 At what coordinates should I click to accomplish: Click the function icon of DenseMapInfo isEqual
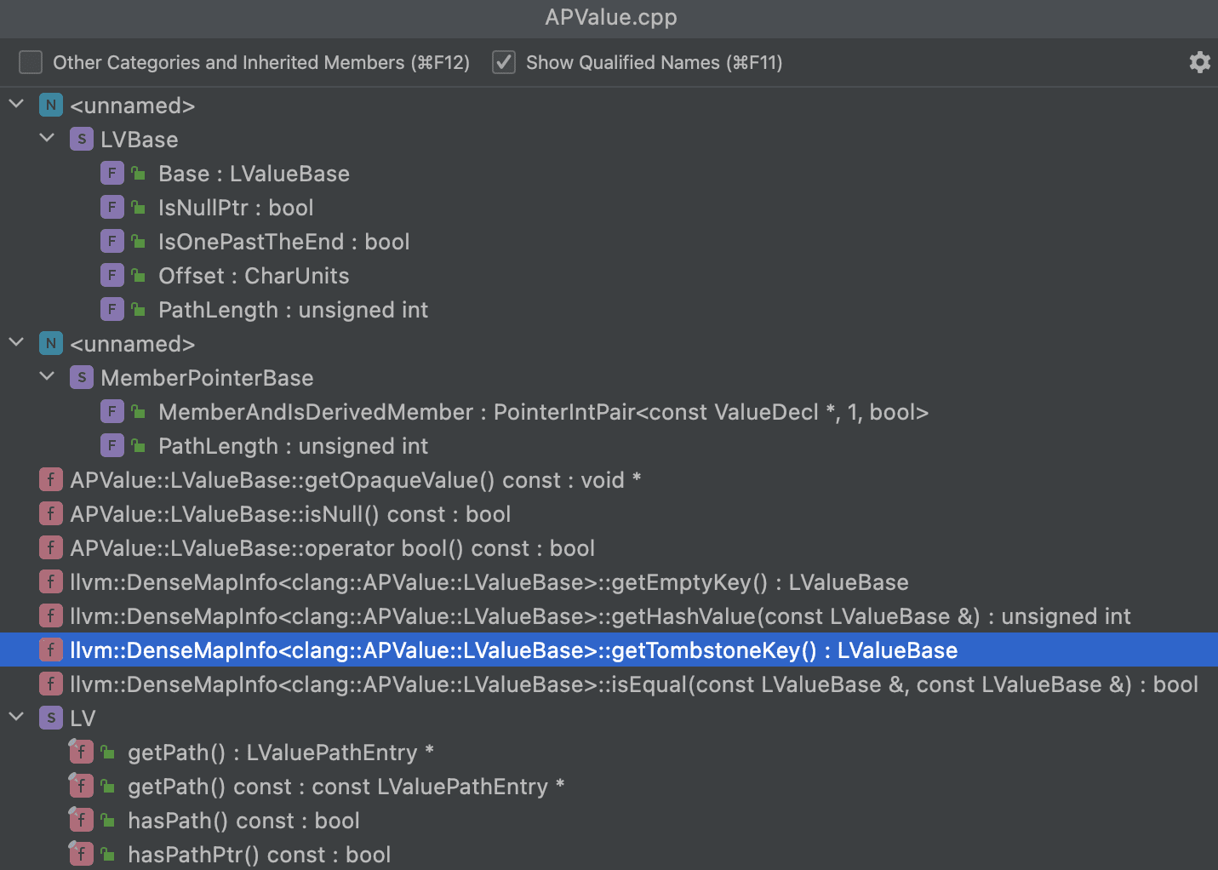(51, 684)
